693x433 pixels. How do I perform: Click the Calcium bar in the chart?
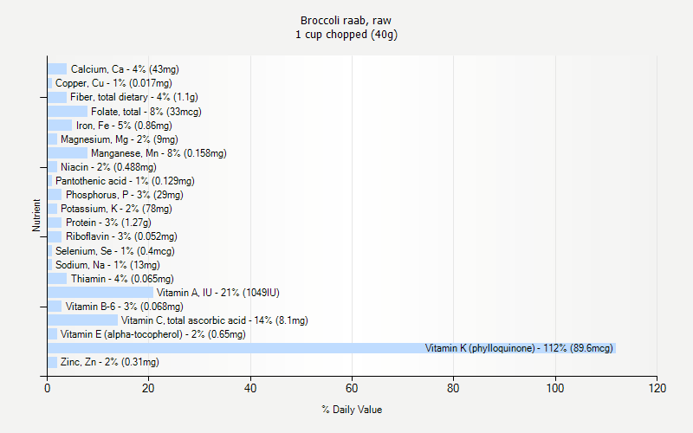pyautogui.click(x=57, y=69)
